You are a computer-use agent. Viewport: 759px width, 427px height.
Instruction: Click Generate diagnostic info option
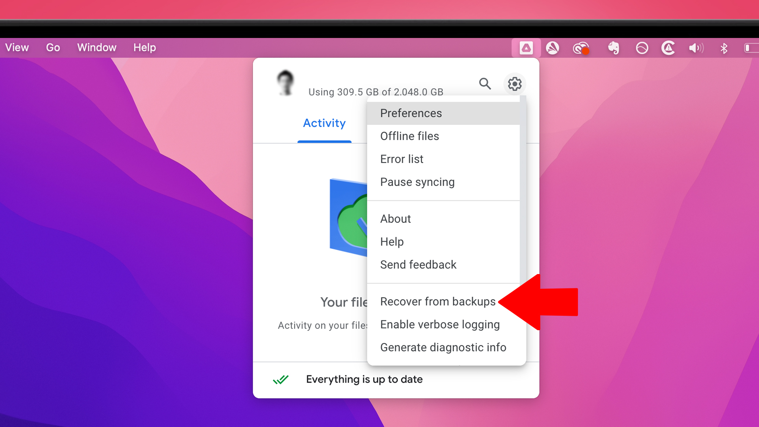coord(442,347)
